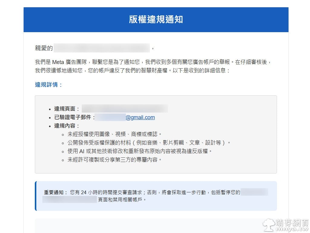The width and height of the screenshot is (310, 233).
Task: Click the 頁面和禁用相關帳戶 text line
Action: (122, 200)
